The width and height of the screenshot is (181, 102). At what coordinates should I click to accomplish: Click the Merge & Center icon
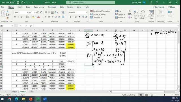click(63, 17)
